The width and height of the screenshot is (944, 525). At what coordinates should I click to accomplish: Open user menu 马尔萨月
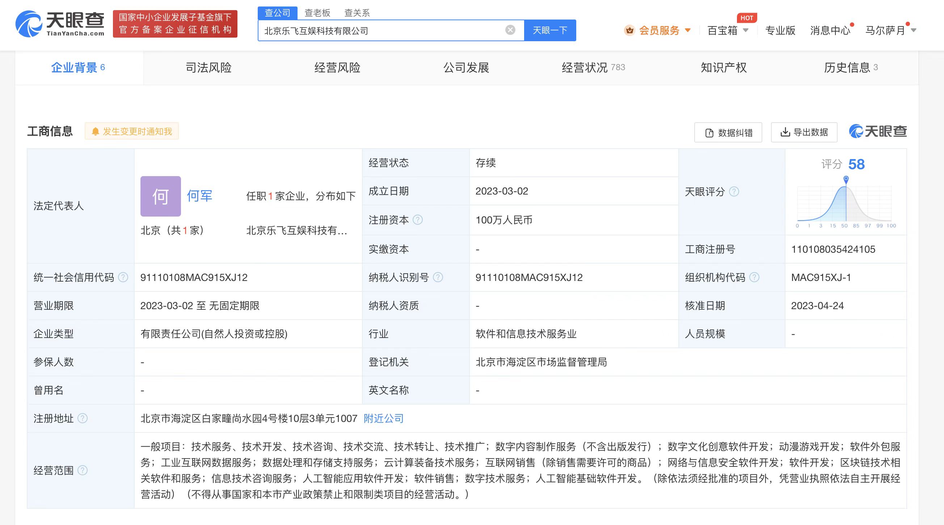point(890,30)
